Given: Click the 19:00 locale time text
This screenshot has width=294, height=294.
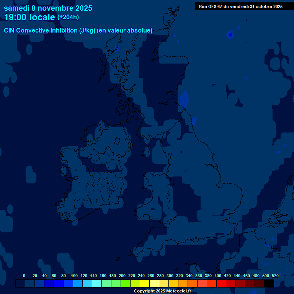Looking at the screenshot, I should point(29,17).
